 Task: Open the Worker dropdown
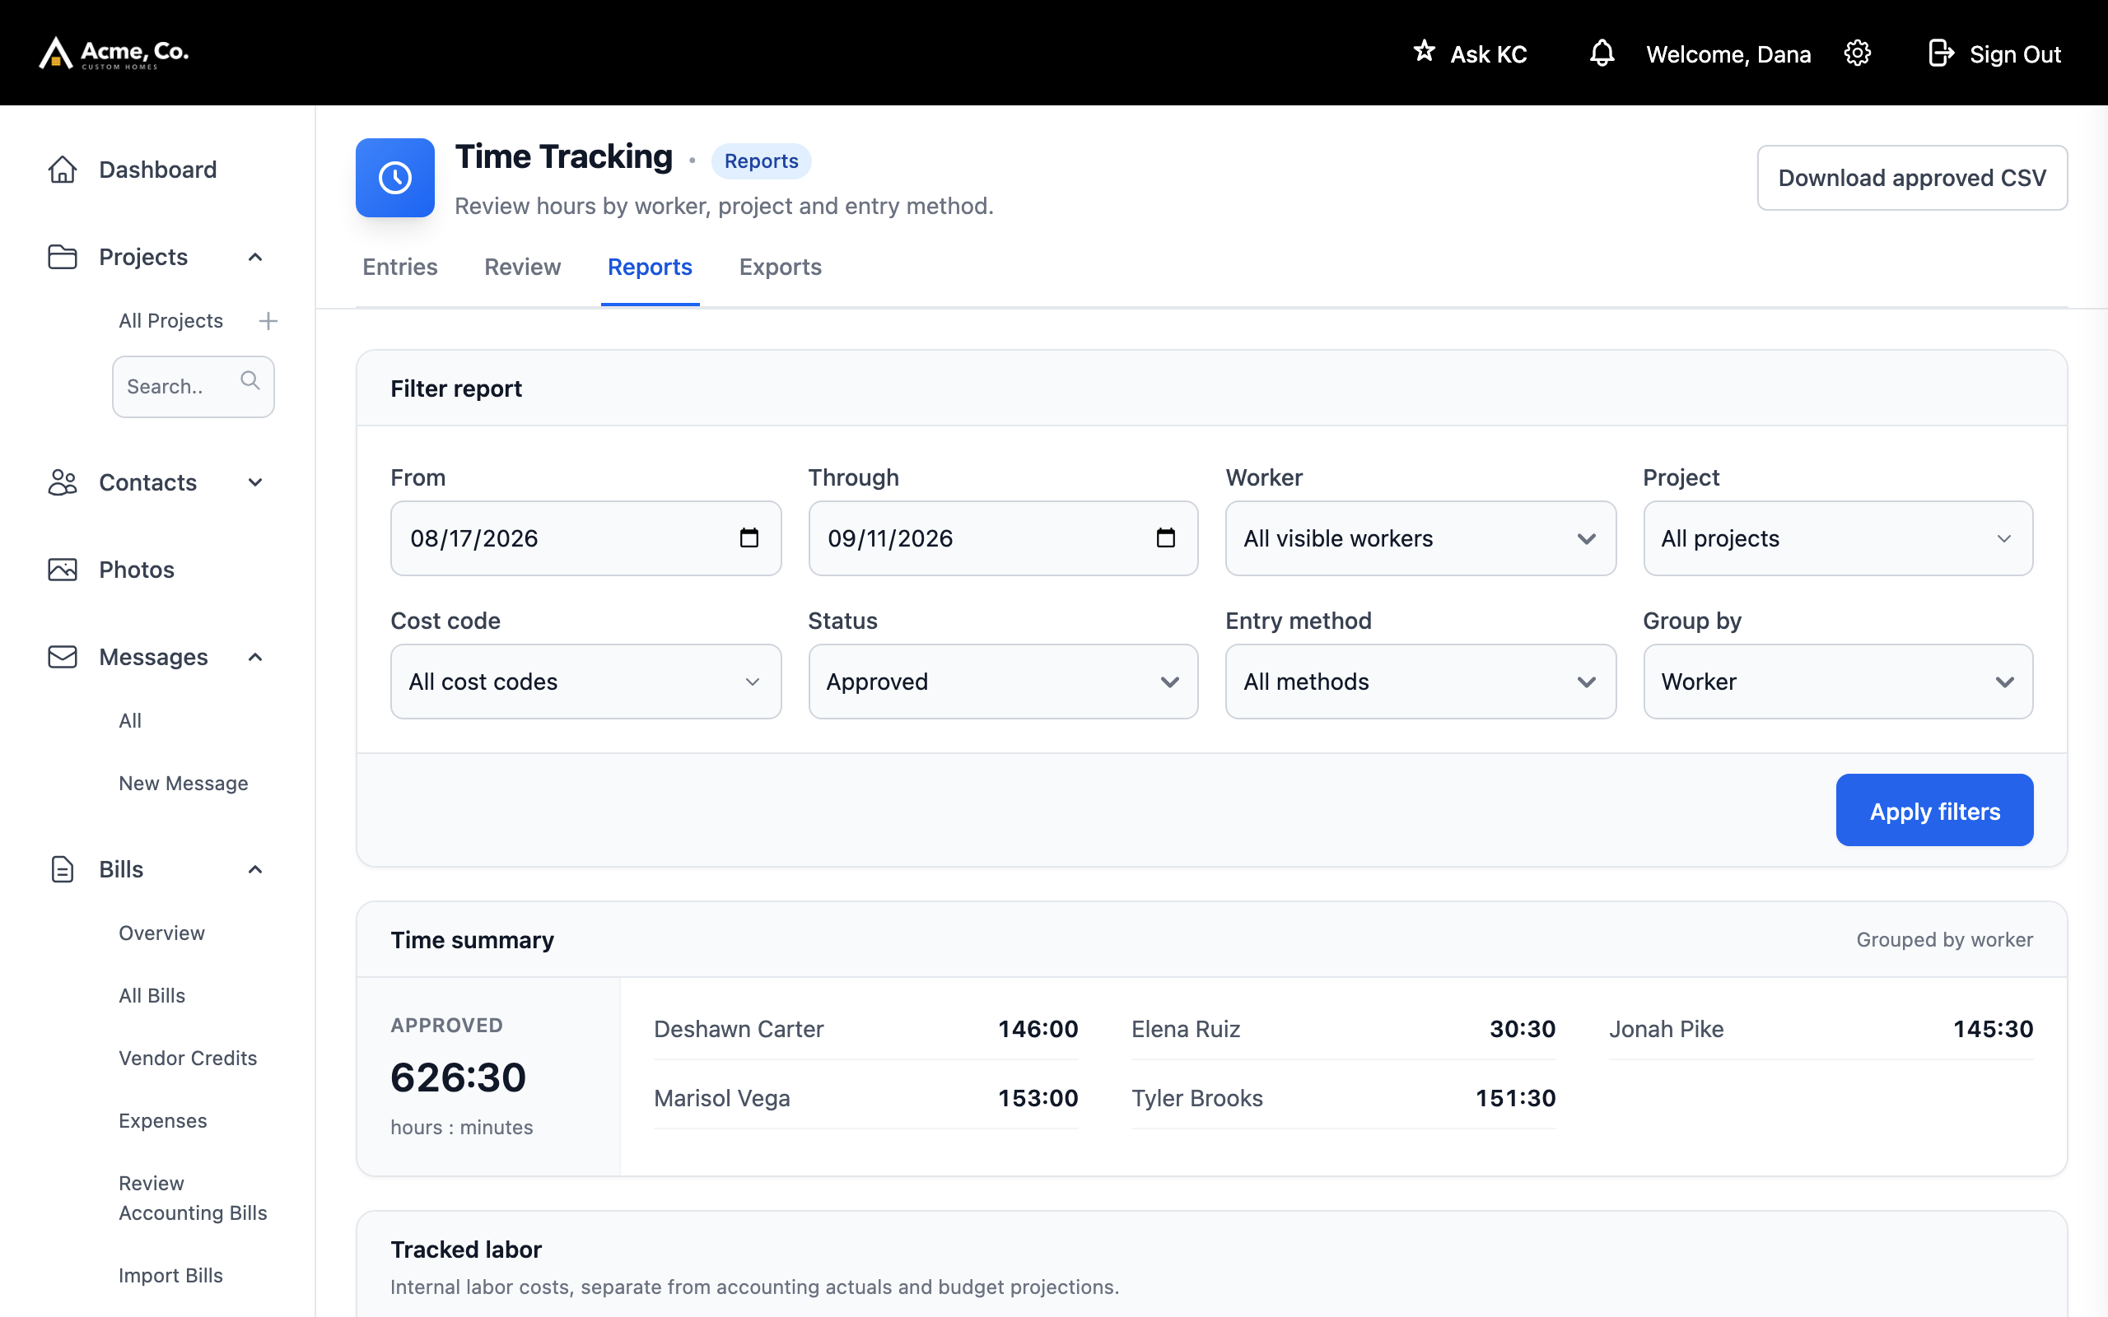pyautogui.click(x=1420, y=538)
